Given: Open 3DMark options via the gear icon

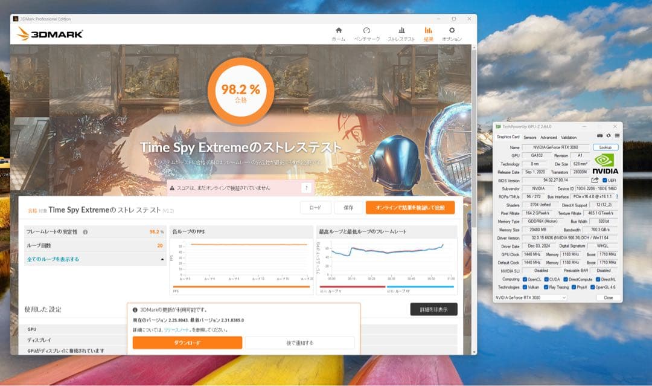Looking at the screenshot, I should pyautogui.click(x=452, y=30).
